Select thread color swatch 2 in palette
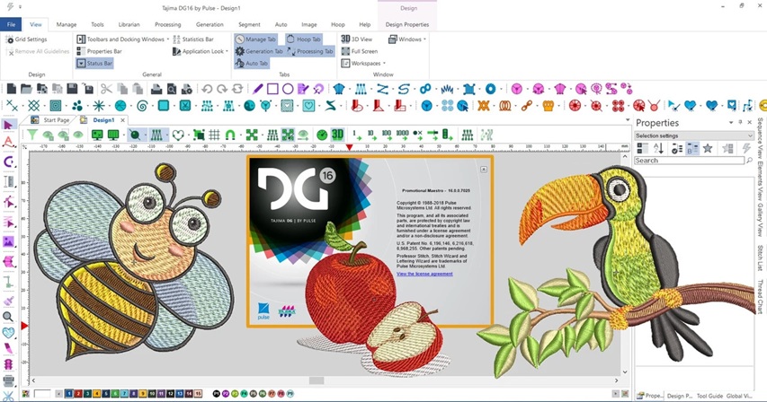This screenshot has width=767, height=402. point(78,394)
